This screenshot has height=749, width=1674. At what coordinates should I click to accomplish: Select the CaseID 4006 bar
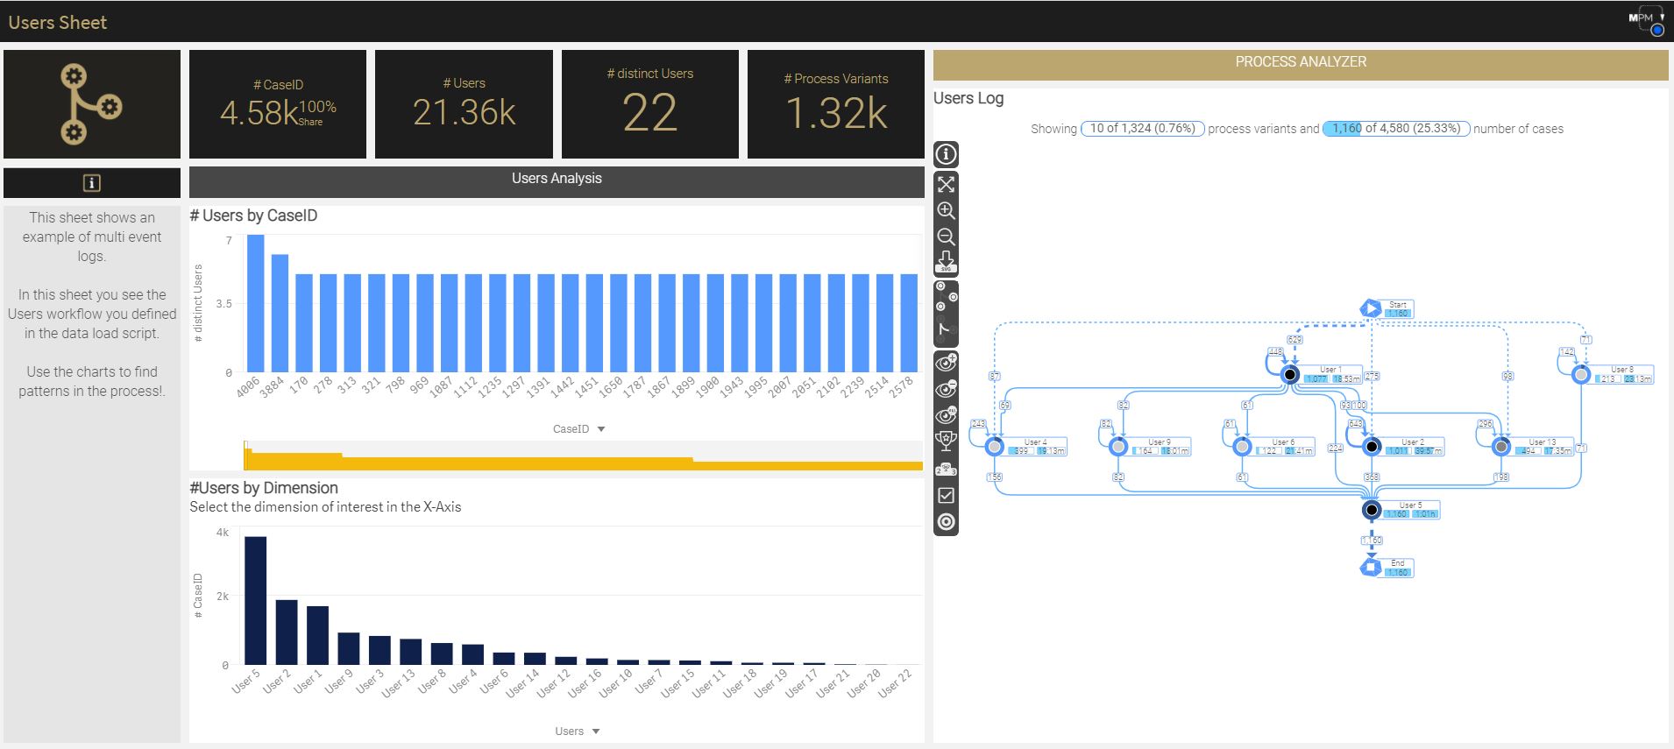(x=255, y=303)
